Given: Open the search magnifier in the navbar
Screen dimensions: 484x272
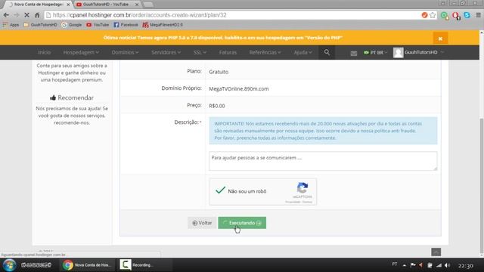Looking at the screenshot, I should pyautogui.click(x=327, y=52).
